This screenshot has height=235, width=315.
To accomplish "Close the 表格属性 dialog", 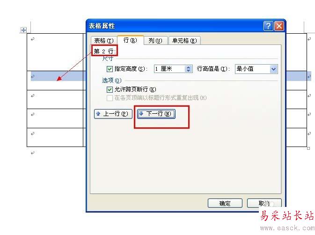I will point(279,26).
